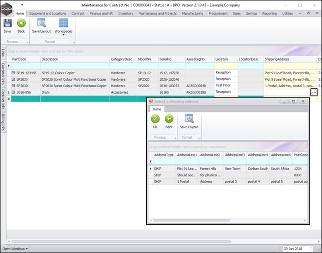The image size is (322, 253).
Task: Open the Contract ribbon tab
Action: 78,13
